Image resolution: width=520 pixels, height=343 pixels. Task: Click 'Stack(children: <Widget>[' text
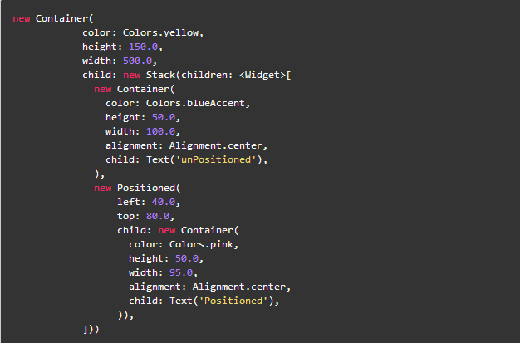pos(218,75)
